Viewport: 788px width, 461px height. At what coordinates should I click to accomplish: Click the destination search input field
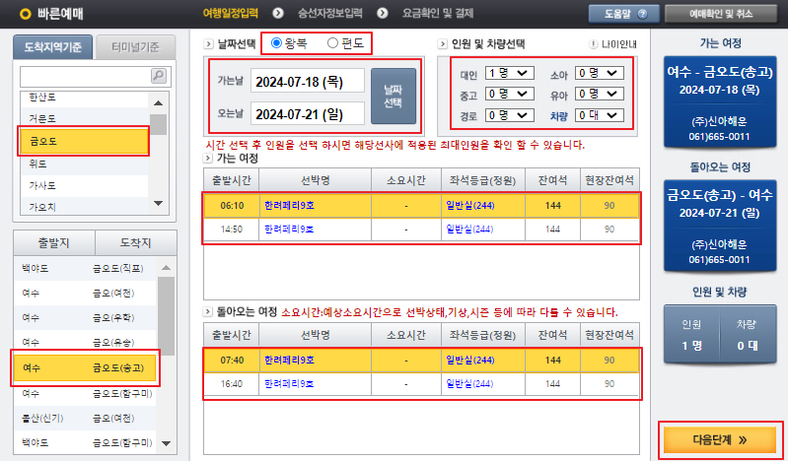(86, 76)
